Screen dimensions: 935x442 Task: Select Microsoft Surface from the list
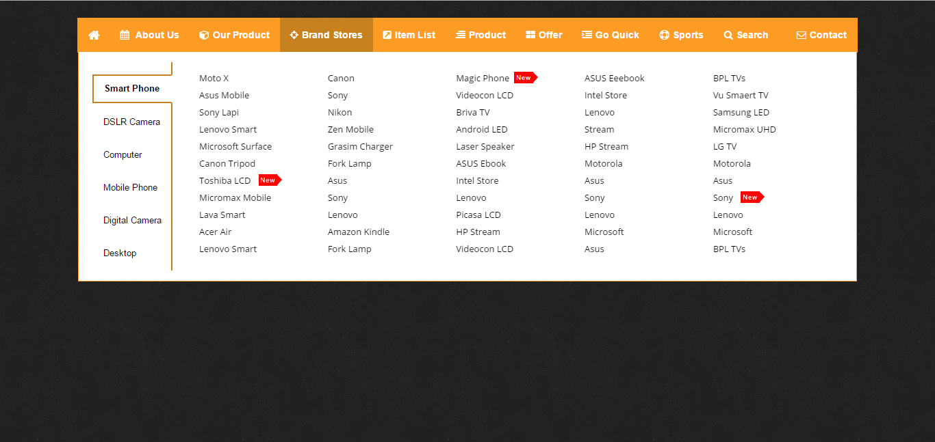point(235,146)
